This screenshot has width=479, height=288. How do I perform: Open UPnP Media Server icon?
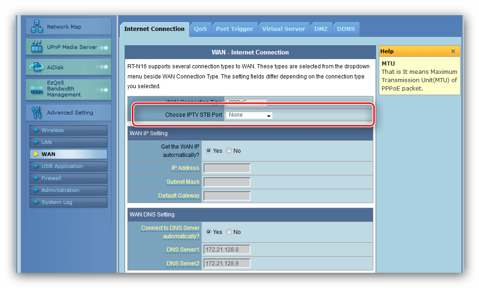coord(37,47)
